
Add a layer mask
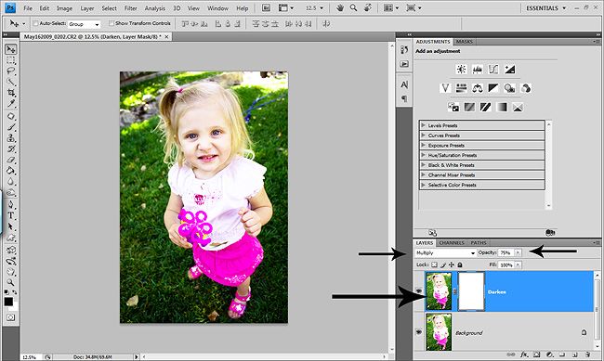tap(536, 355)
